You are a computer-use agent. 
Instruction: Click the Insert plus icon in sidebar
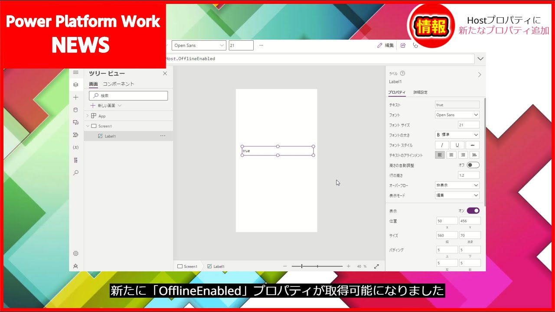[x=76, y=97]
